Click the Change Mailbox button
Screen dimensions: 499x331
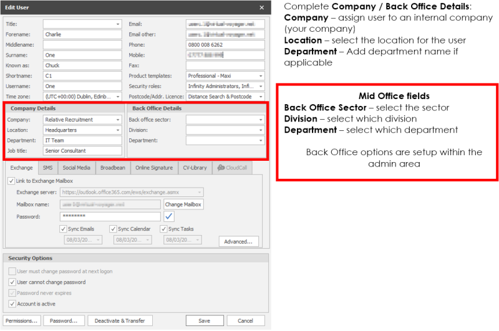183,204
